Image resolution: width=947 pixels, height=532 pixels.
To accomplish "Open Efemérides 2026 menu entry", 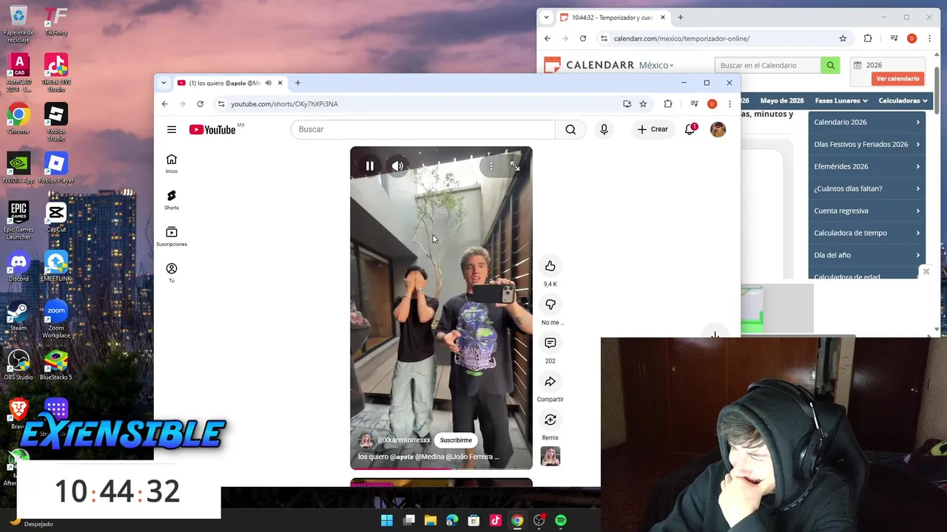I will point(866,166).
